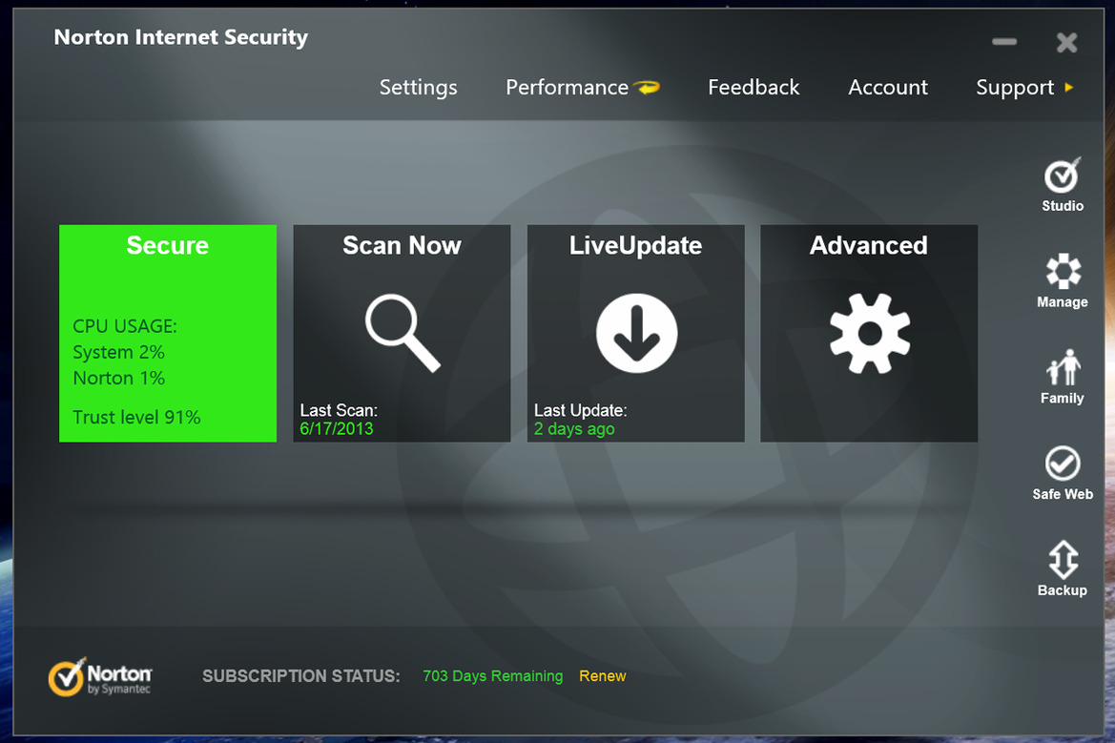This screenshot has width=1115, height=743.
Task: Open the Family icon in sidebar
Action: (1063, 367)
